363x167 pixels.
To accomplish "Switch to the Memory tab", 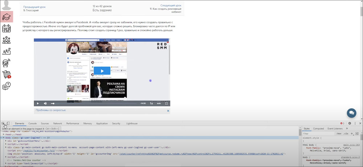I will [x=87, y=123].
